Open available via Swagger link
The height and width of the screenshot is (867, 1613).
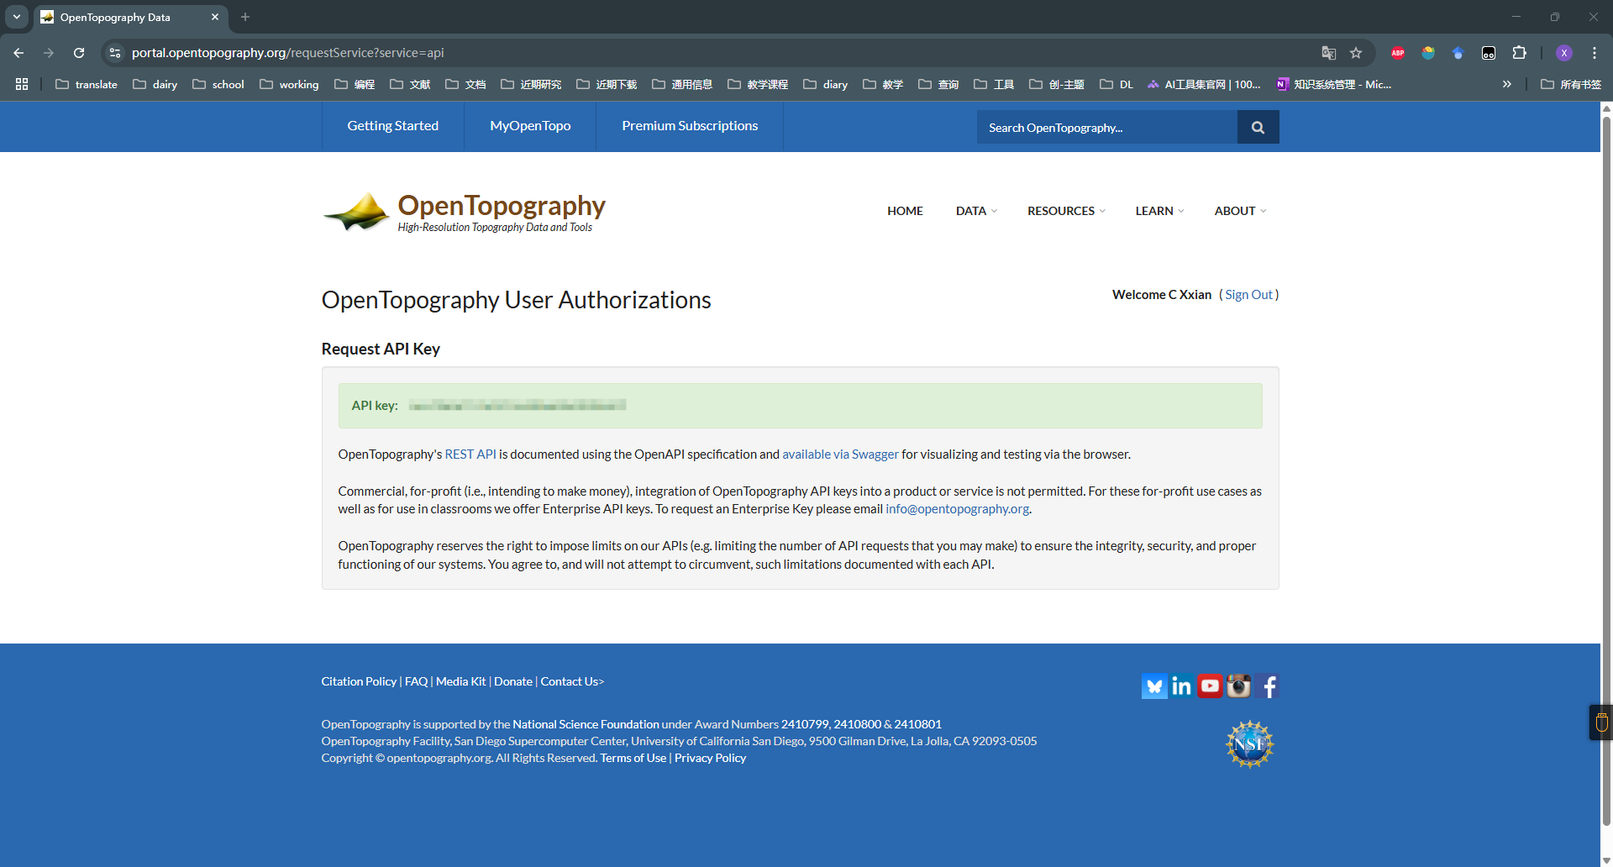(840, 455)
